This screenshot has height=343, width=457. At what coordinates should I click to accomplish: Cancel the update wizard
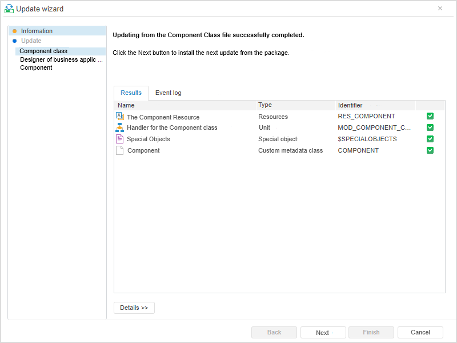(x=420, y=332)
